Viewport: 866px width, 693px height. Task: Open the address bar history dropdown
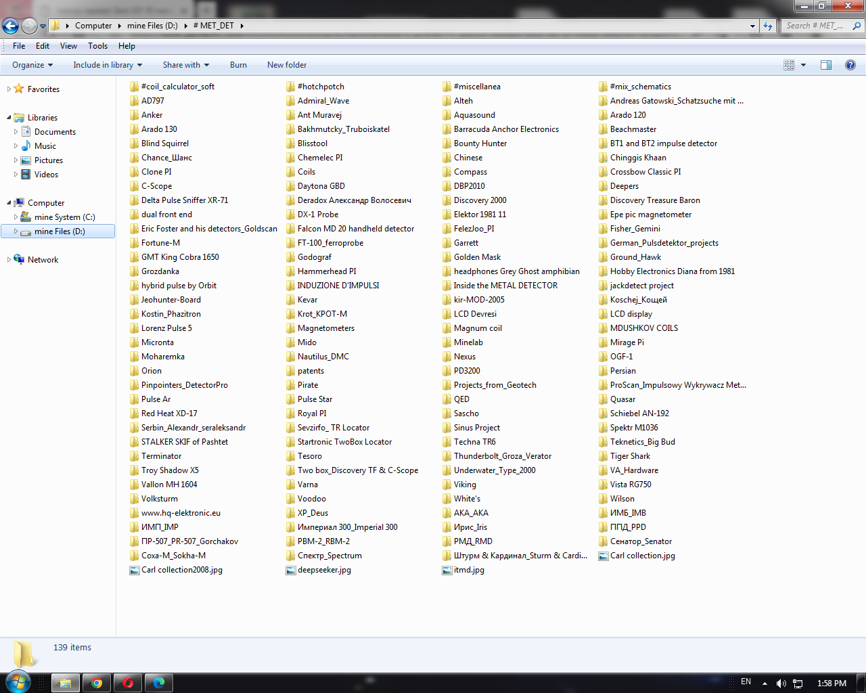pos(752,26)
